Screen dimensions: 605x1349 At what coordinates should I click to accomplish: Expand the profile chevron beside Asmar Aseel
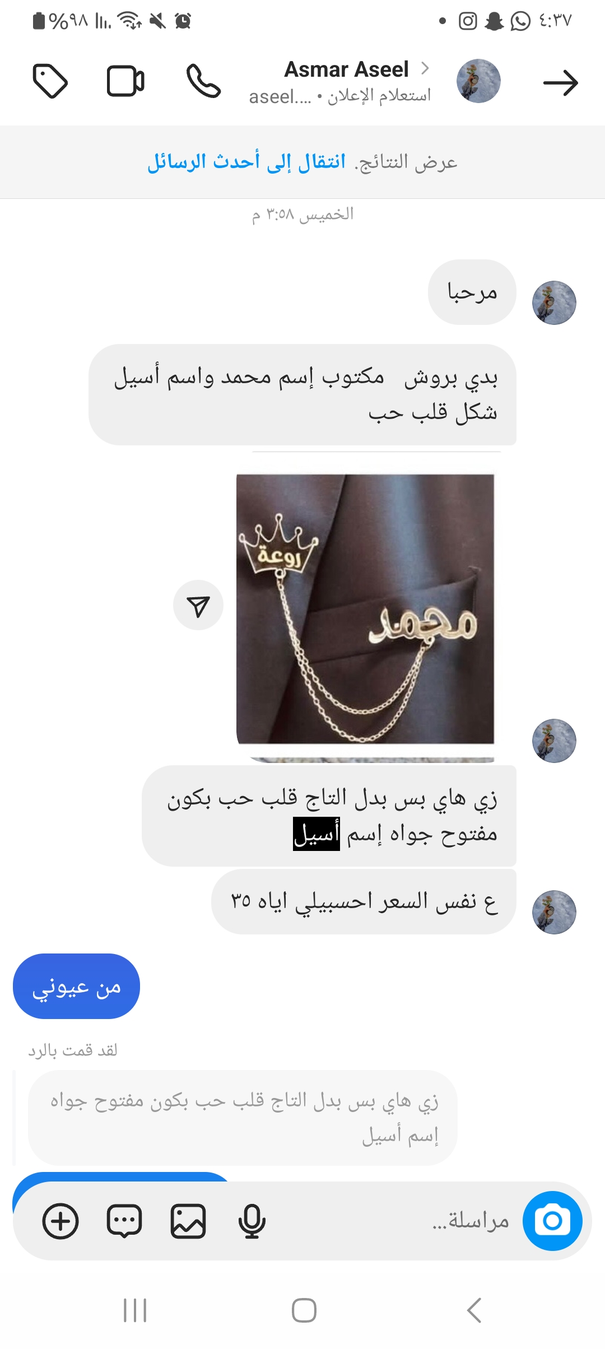(x=425, y=68)
